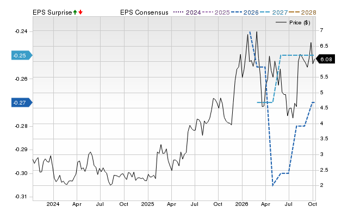
Task: Click the 5.5 price axis label
Action: pos(324,77)
